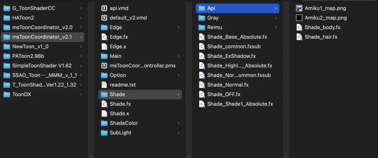Select Shade_Highl..._Absolute.fx file name

click(240, 66)
